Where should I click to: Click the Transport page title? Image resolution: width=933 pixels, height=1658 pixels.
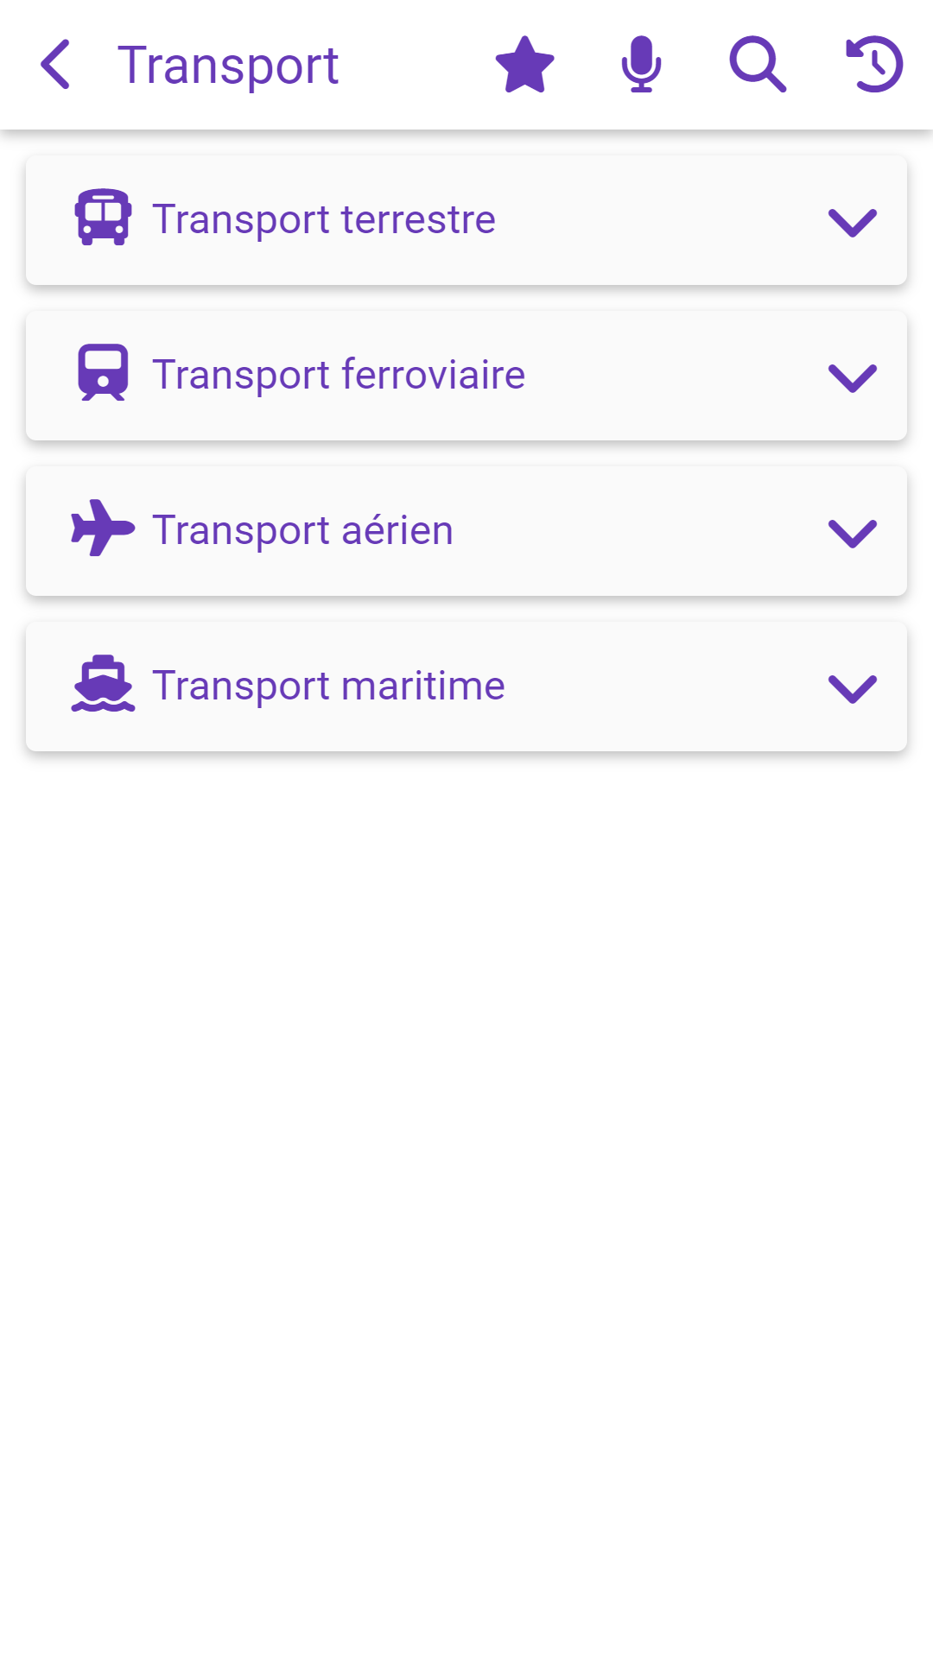tap(228, 66)
